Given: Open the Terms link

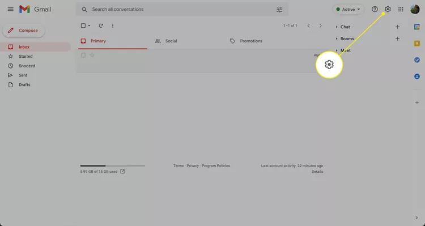Looking at the screenshot, I should (x=178, y=165).
